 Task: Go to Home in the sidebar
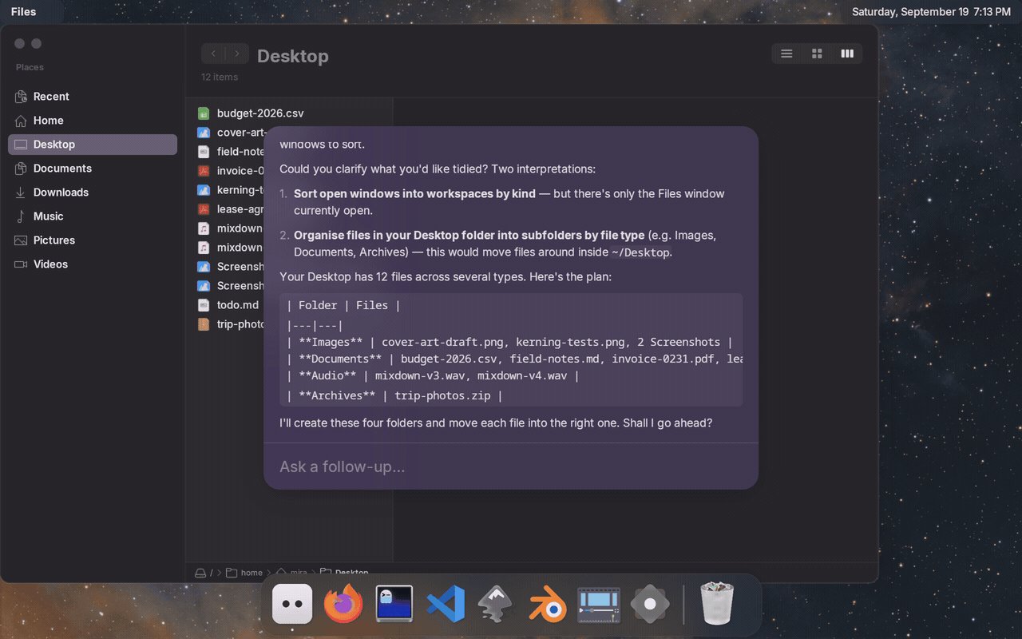(x=93, y=121)
